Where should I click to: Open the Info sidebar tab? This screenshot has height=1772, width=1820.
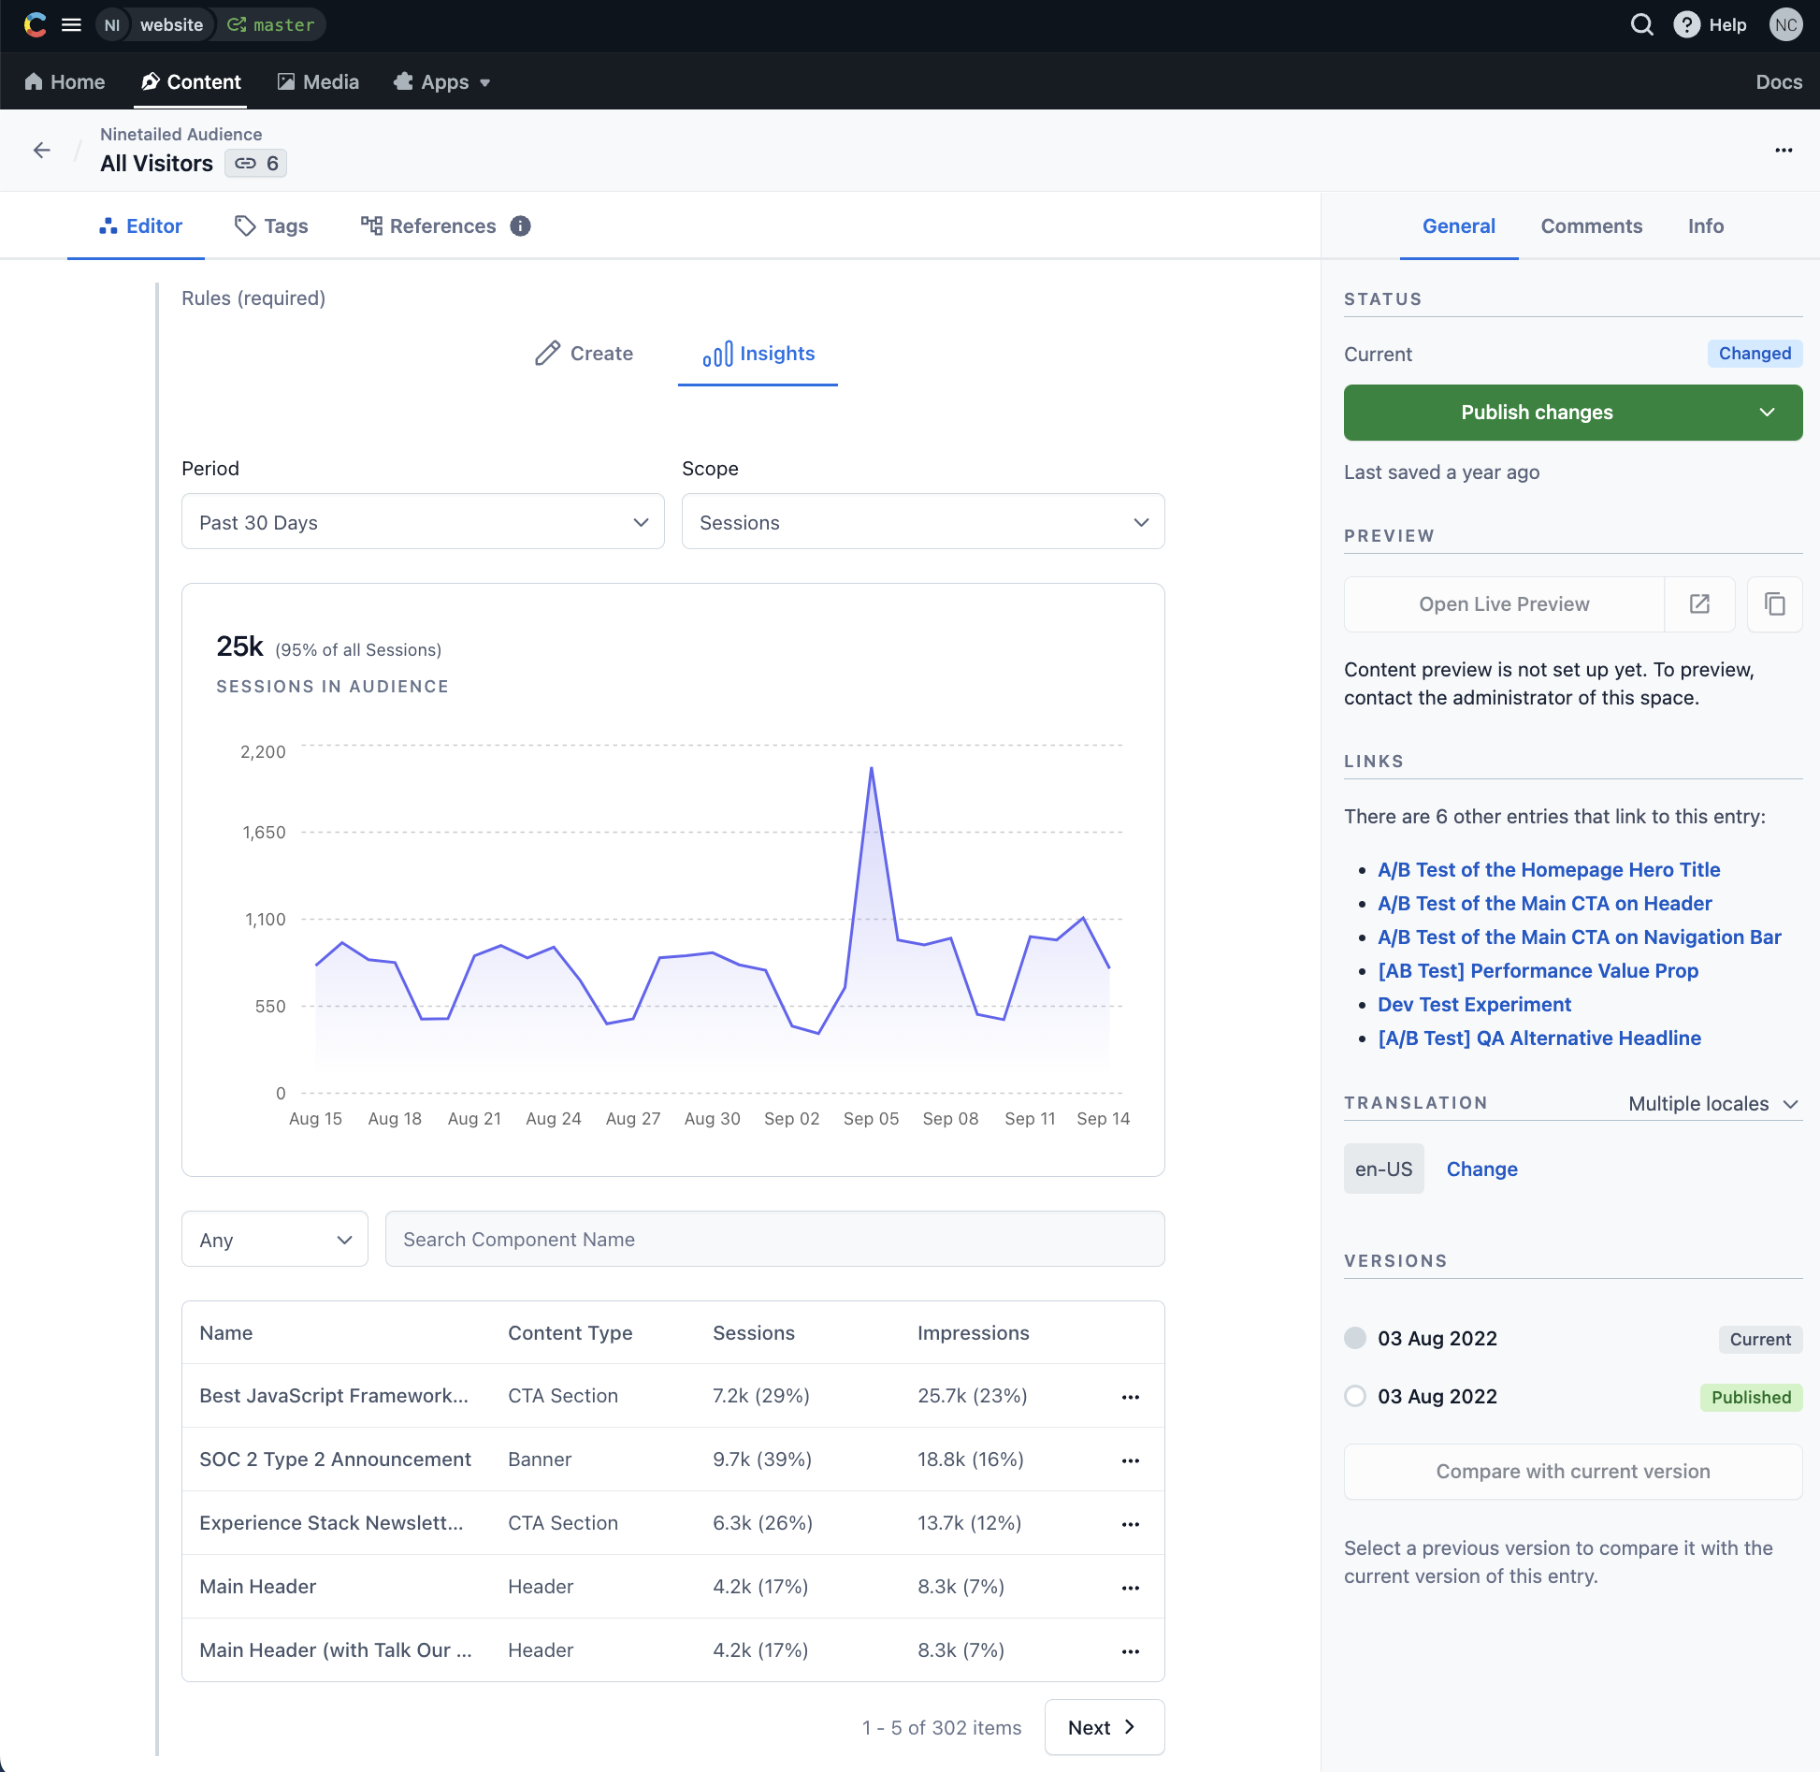click(x=1706, y=226)
